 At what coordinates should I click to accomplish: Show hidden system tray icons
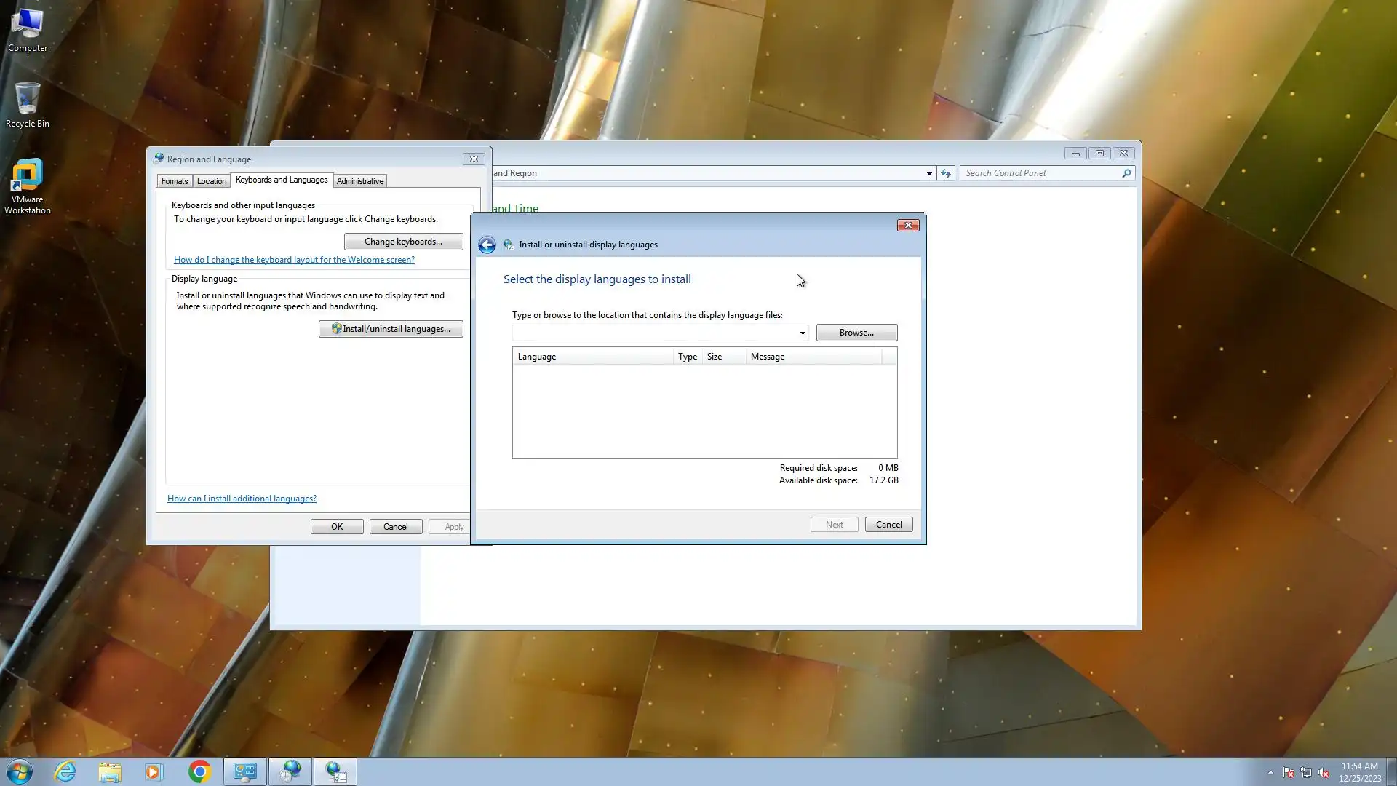pos(1270,772)
